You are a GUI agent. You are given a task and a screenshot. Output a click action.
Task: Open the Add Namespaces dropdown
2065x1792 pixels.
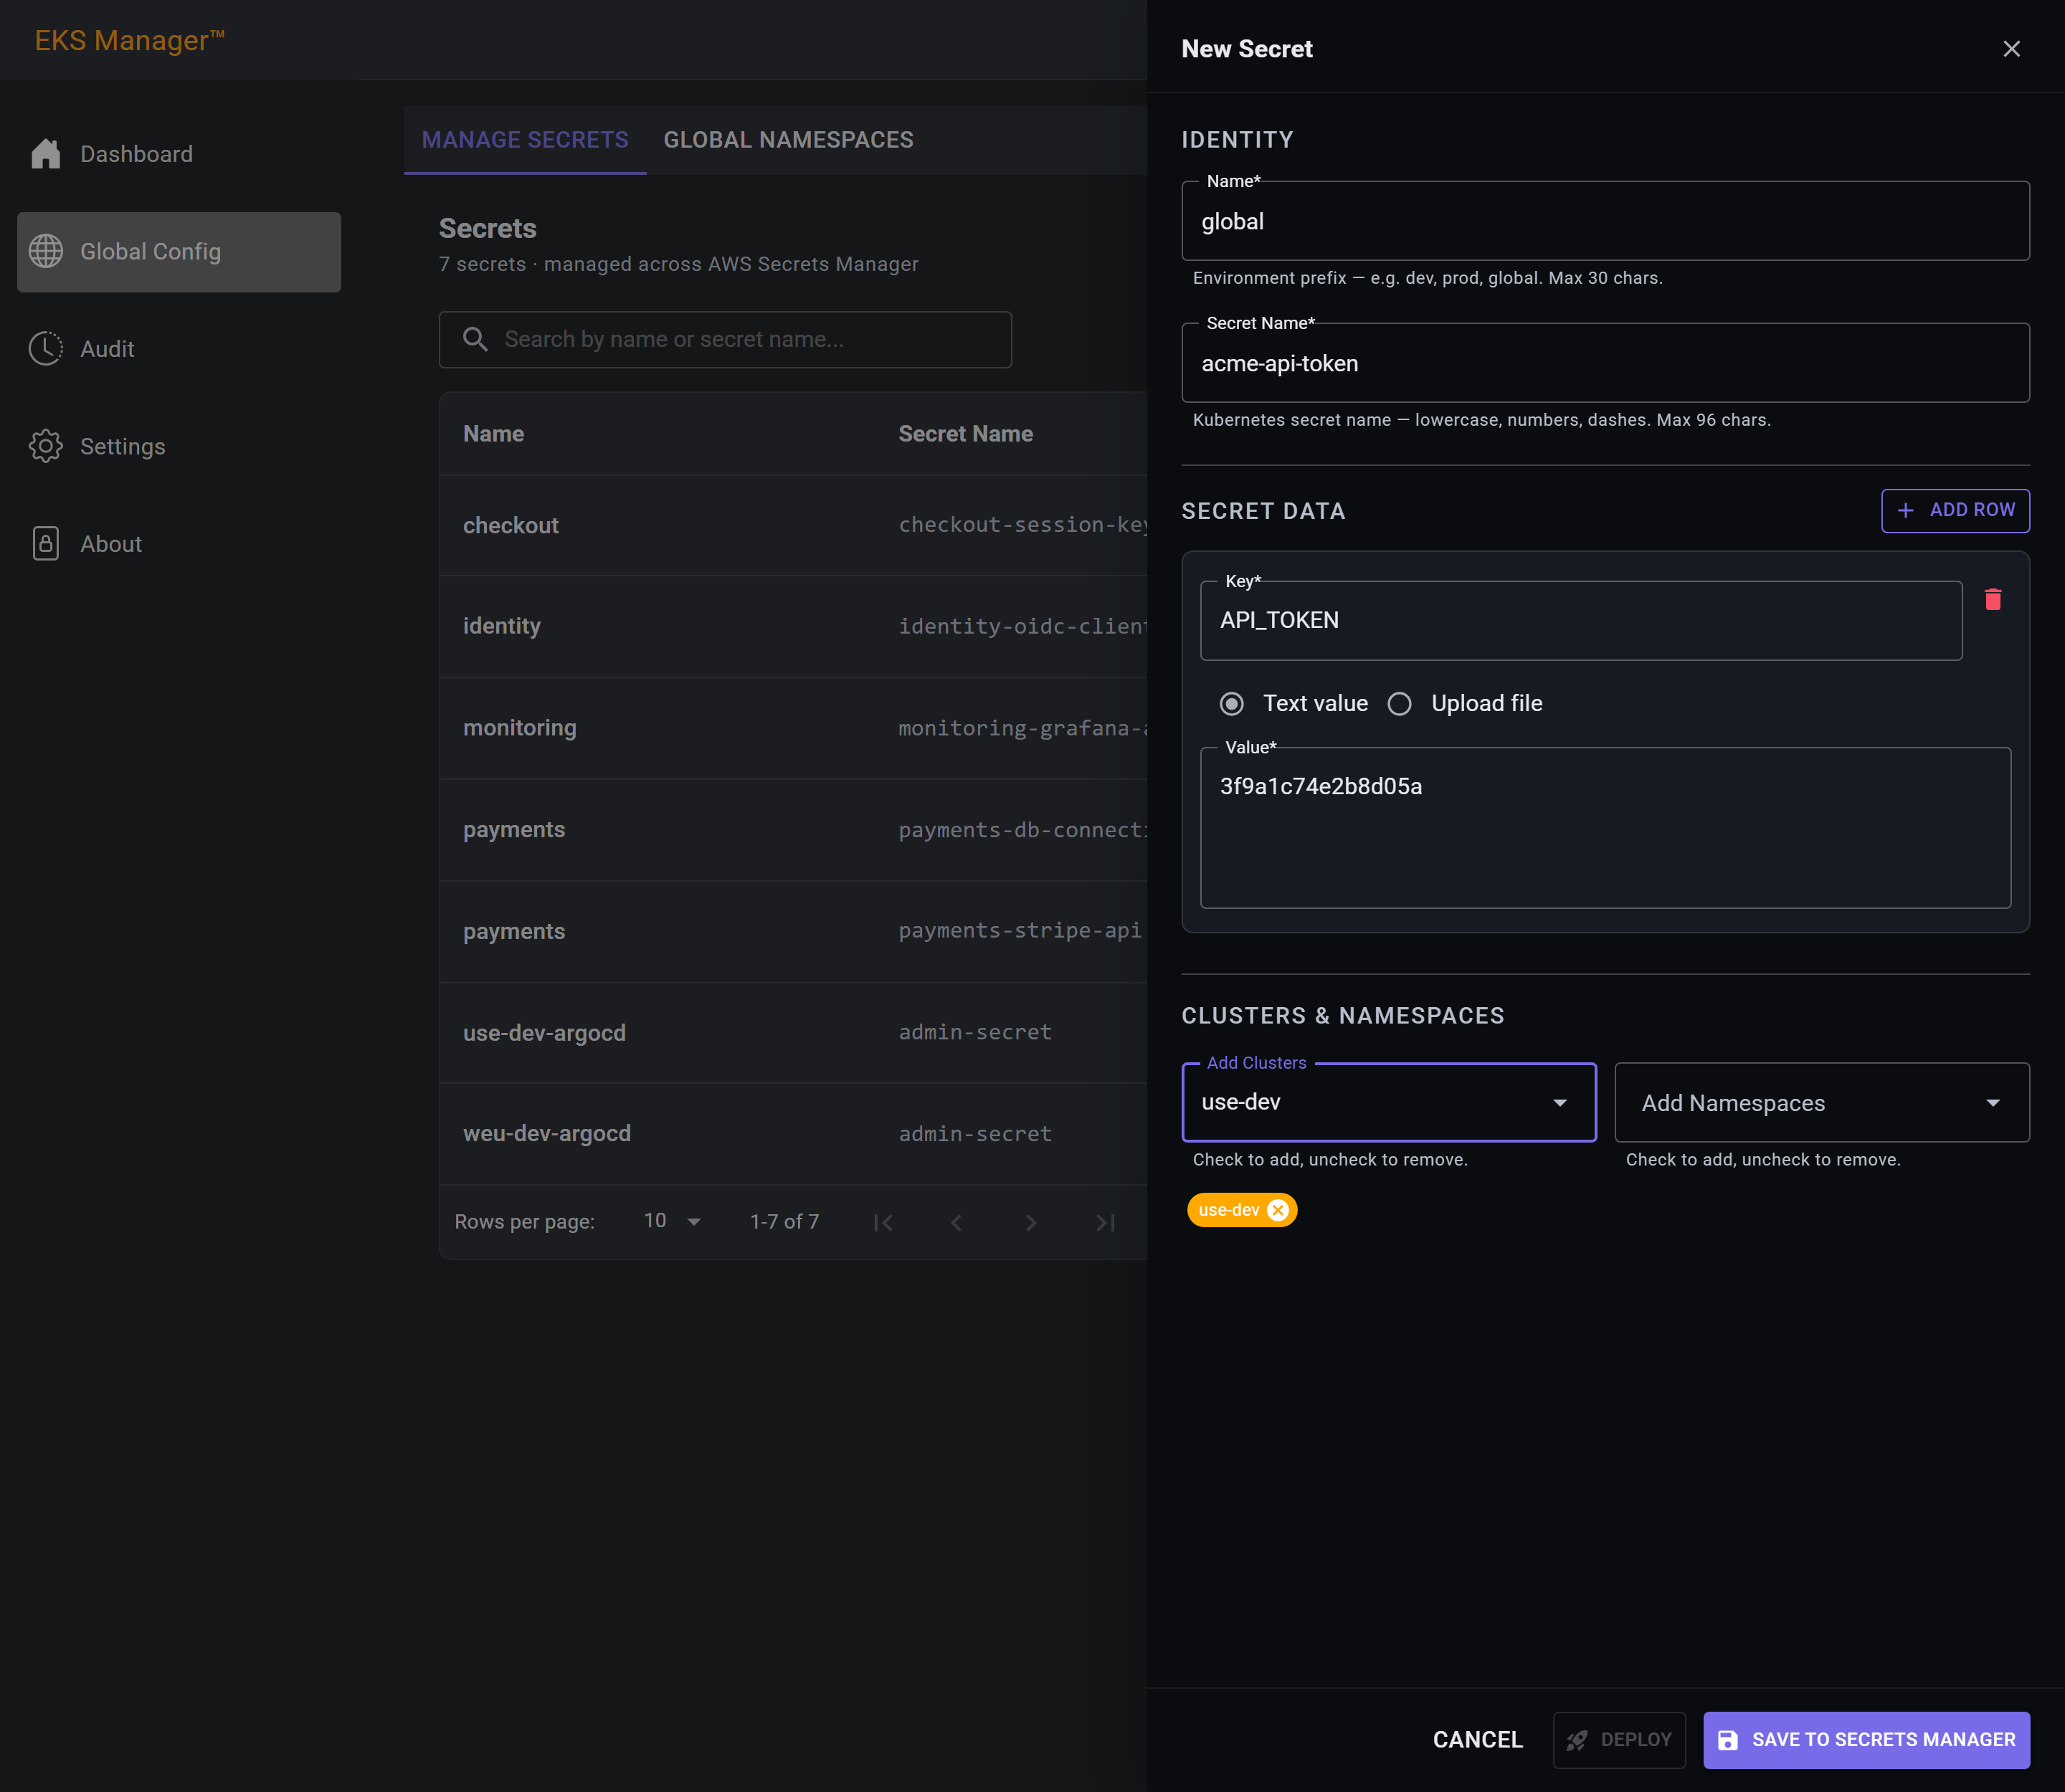1822,1102
